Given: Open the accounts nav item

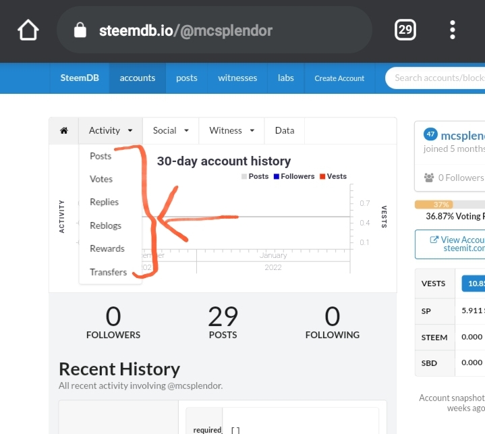Looking at the screenshot, I should click(138, 78).
